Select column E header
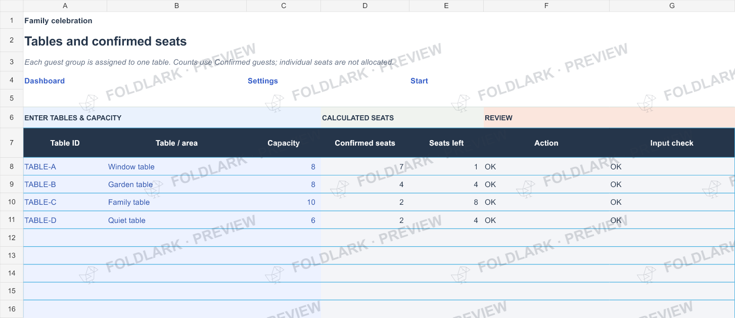The width and height of the screenshot is (735, 318). pos(446,6)
